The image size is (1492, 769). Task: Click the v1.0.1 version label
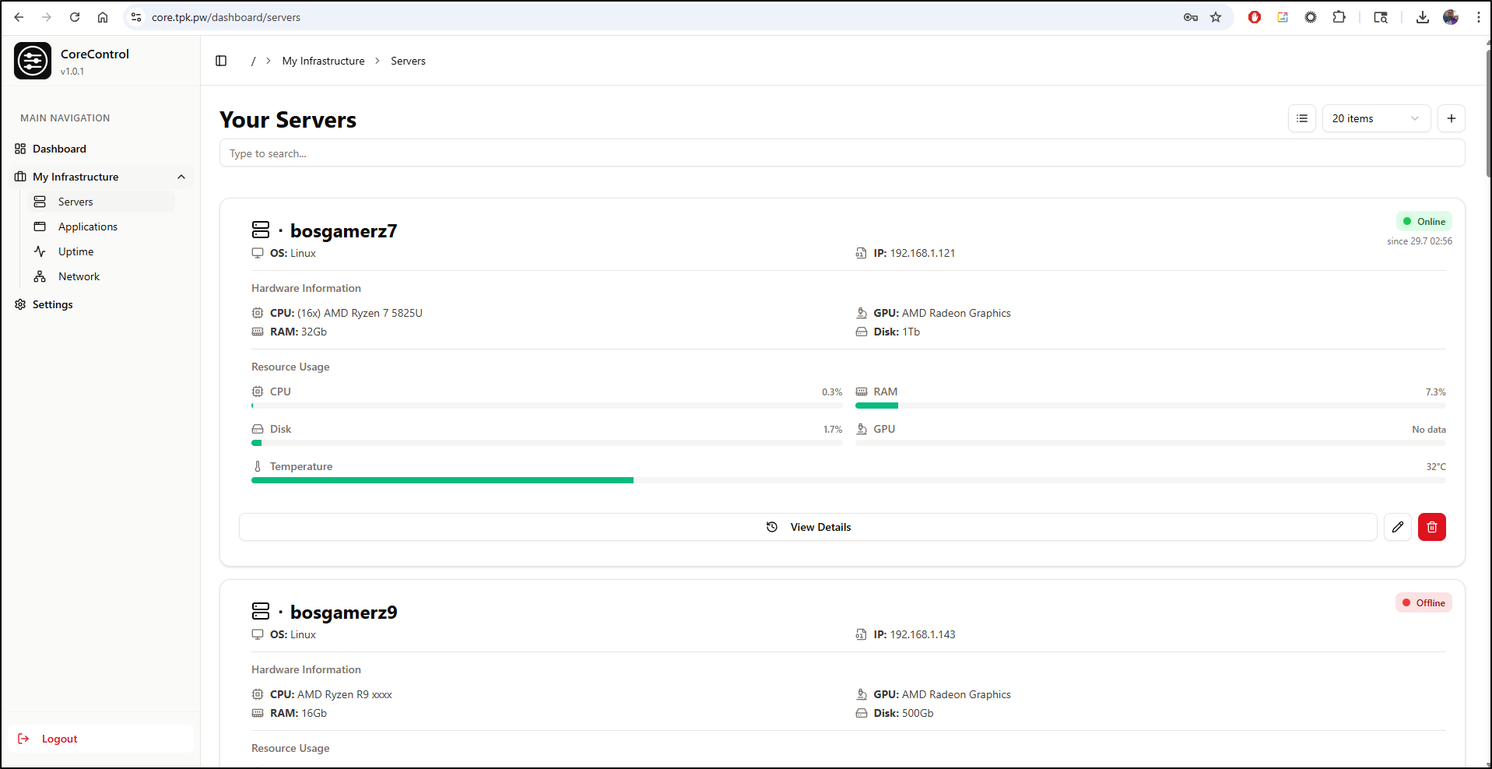72,72
